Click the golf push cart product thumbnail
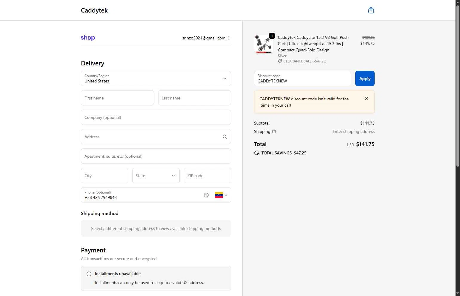 264,44
